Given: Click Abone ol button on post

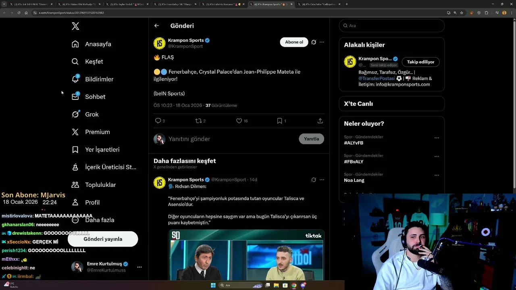Looking at the screenshot, I should (294, 42).
